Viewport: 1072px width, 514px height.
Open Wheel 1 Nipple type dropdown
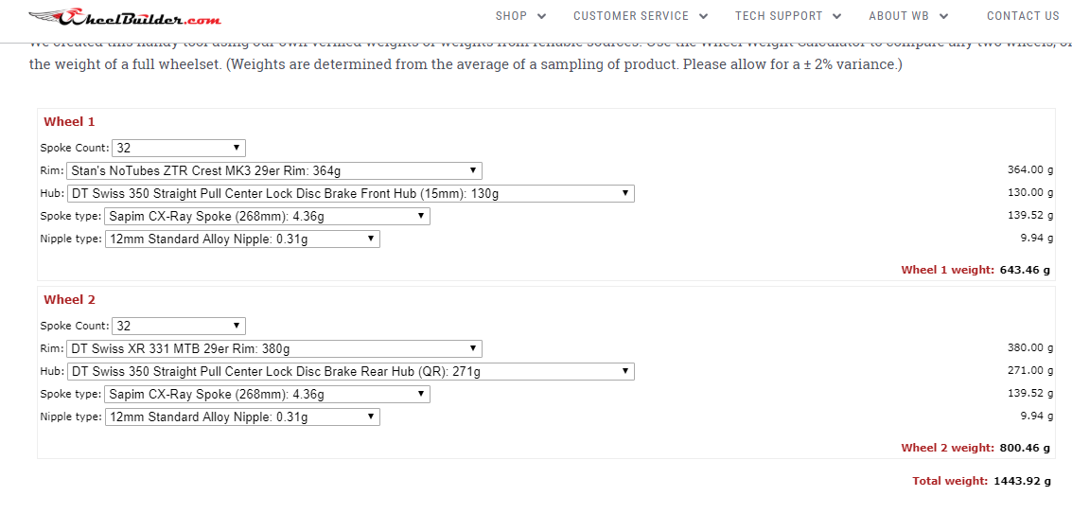coord(242,239)
